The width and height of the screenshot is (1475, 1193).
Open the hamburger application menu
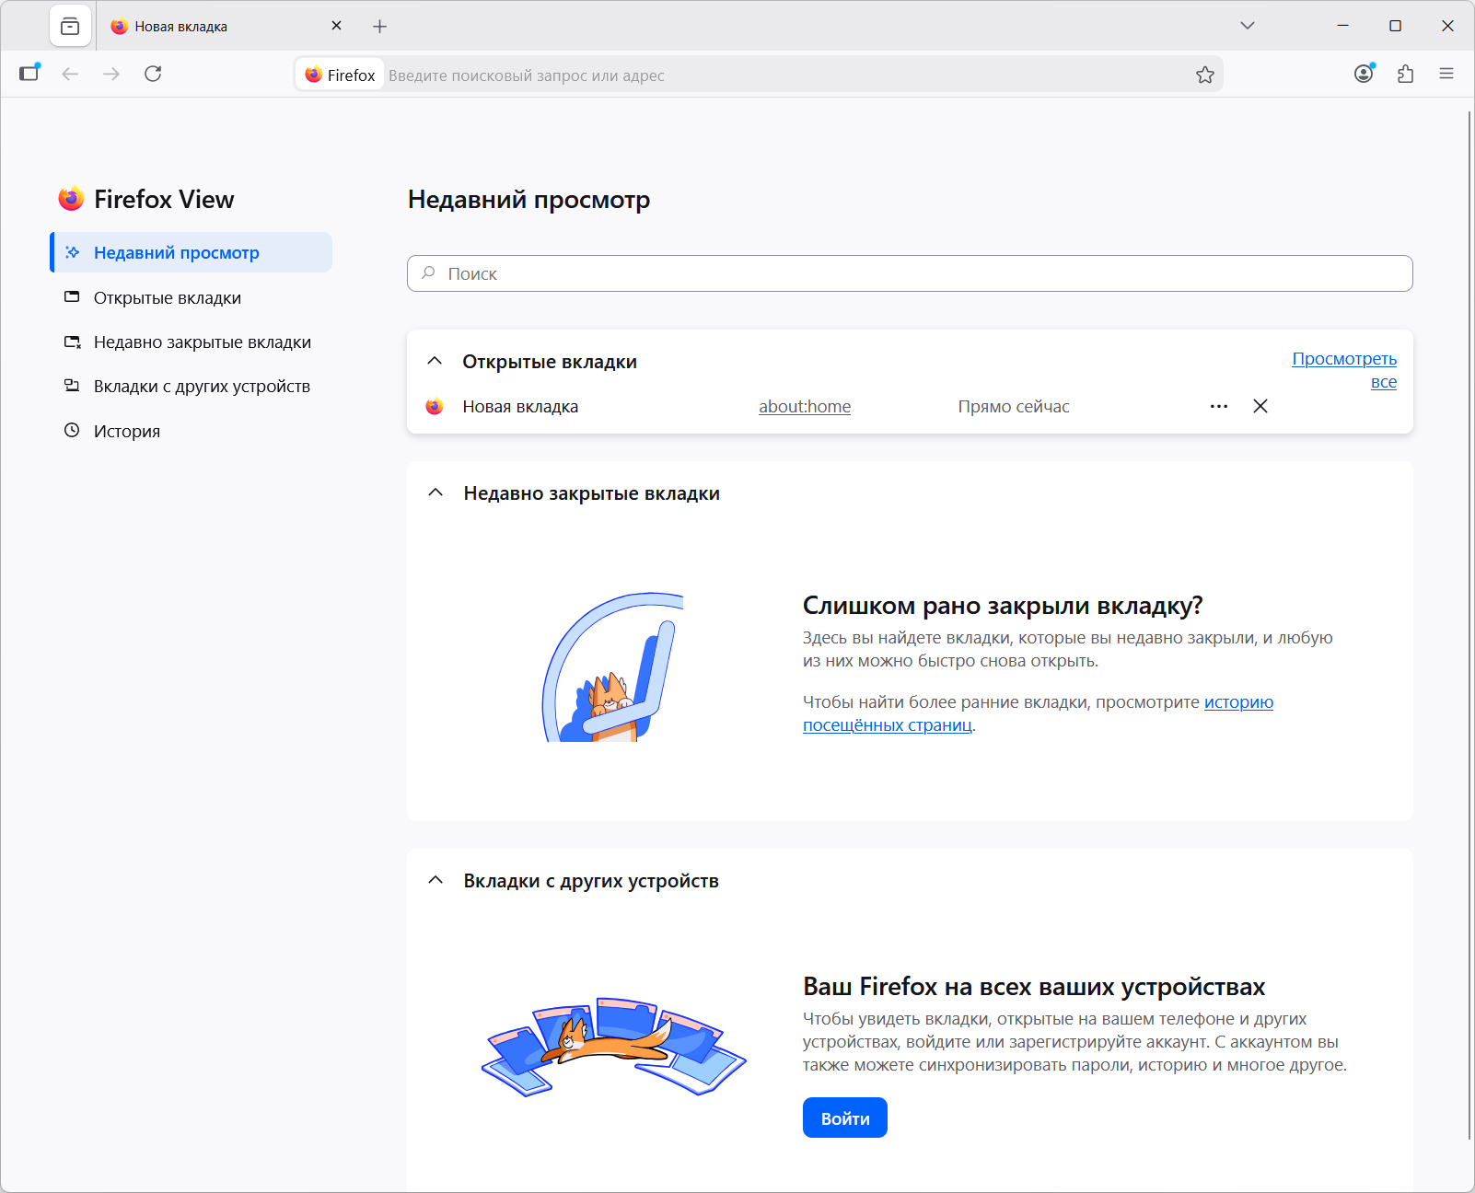click(1446, 74)
